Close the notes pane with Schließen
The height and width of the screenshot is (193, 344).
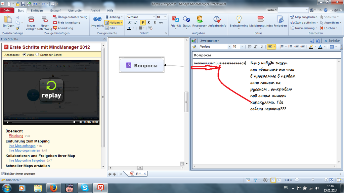pyautogui.click(x=330, y=41)
